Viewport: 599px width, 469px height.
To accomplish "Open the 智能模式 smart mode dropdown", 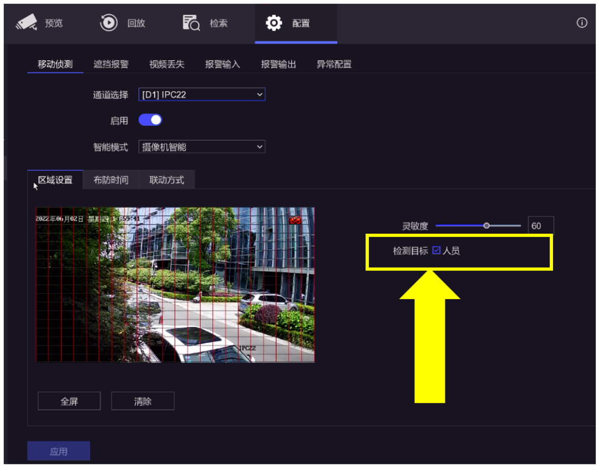I will (201, 147).
